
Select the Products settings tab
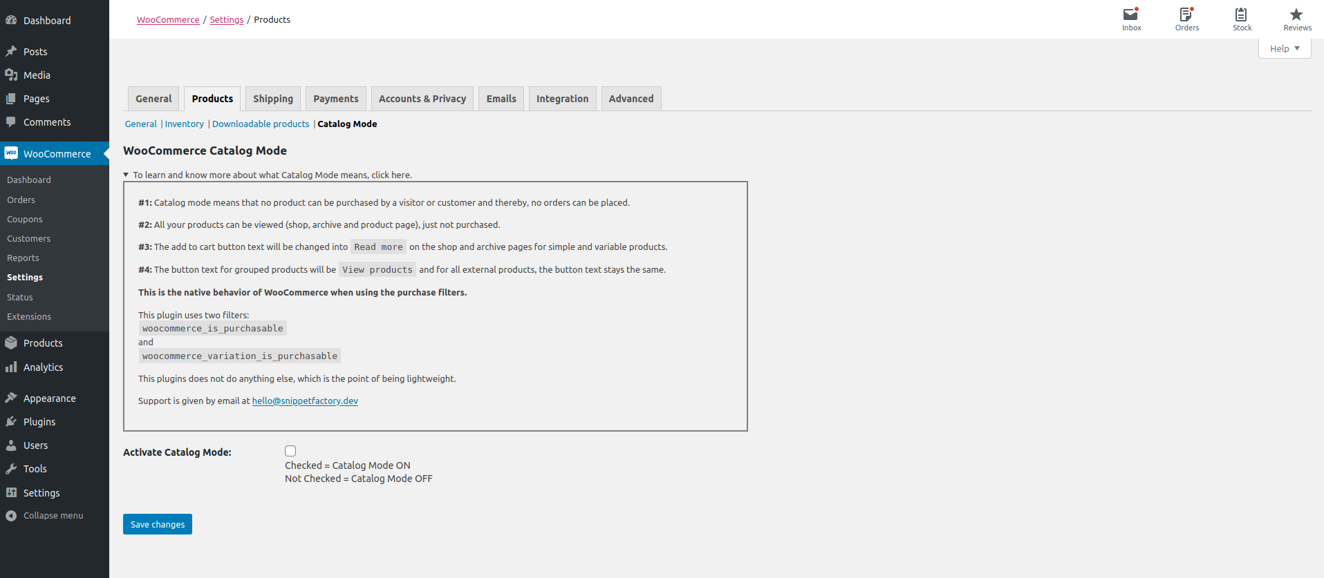[212, 99]
